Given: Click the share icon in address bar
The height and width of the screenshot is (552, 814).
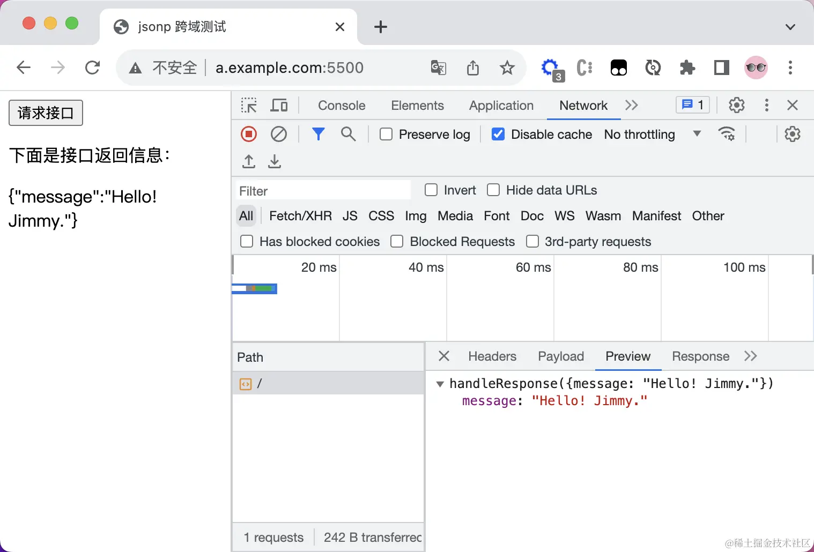Looking at the screenshot, I should point(473,68).
